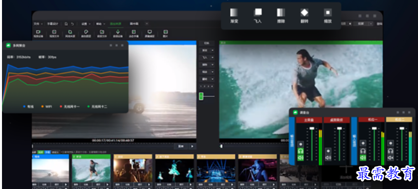Unmute the 机位二 speaker button

[x=391, y=158]
